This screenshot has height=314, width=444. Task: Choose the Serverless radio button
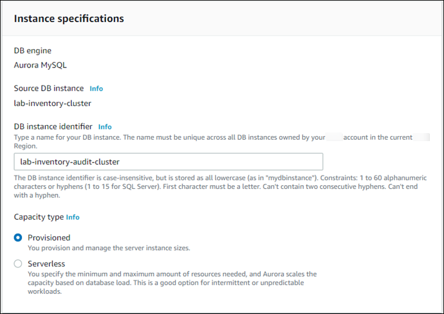tap(18, 263)
